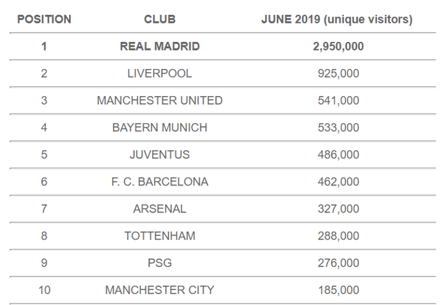This screenshot has width=444, height=305.
Task: Click the 541,000 visitors value
Action: [337, 100]
